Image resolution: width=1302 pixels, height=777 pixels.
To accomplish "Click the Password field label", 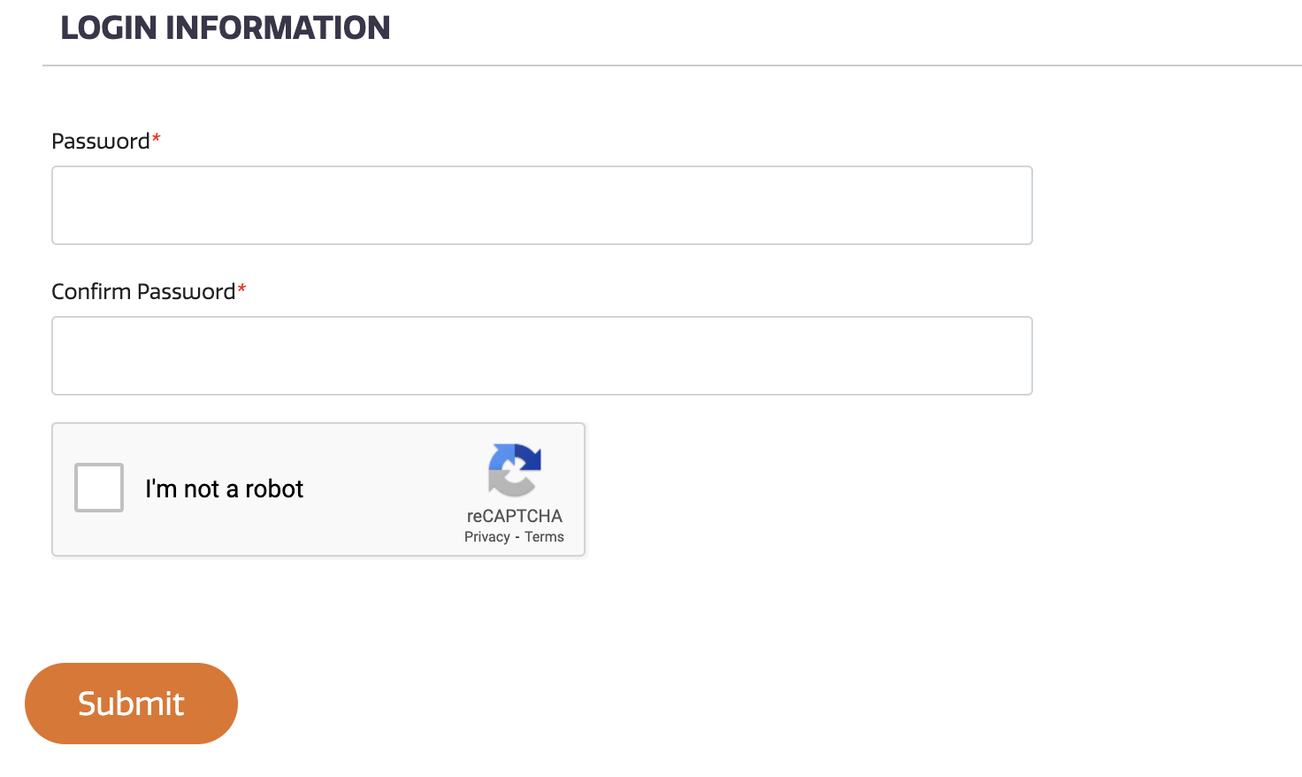I will tap(101, 142).
